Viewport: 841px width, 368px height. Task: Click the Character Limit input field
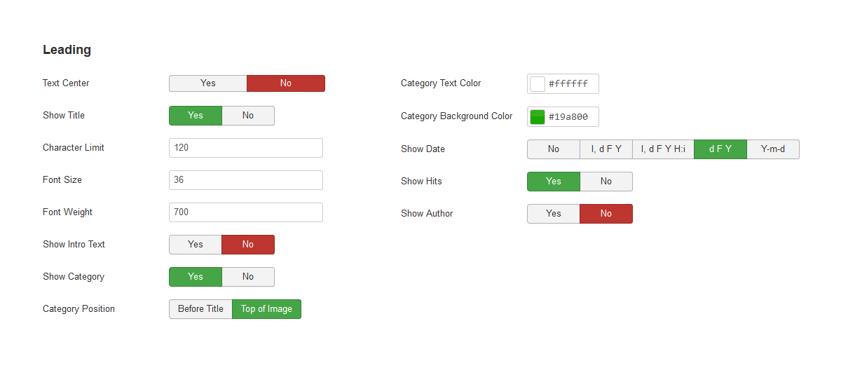246,148
